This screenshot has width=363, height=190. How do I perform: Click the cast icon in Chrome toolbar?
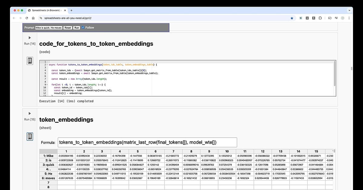330,18
